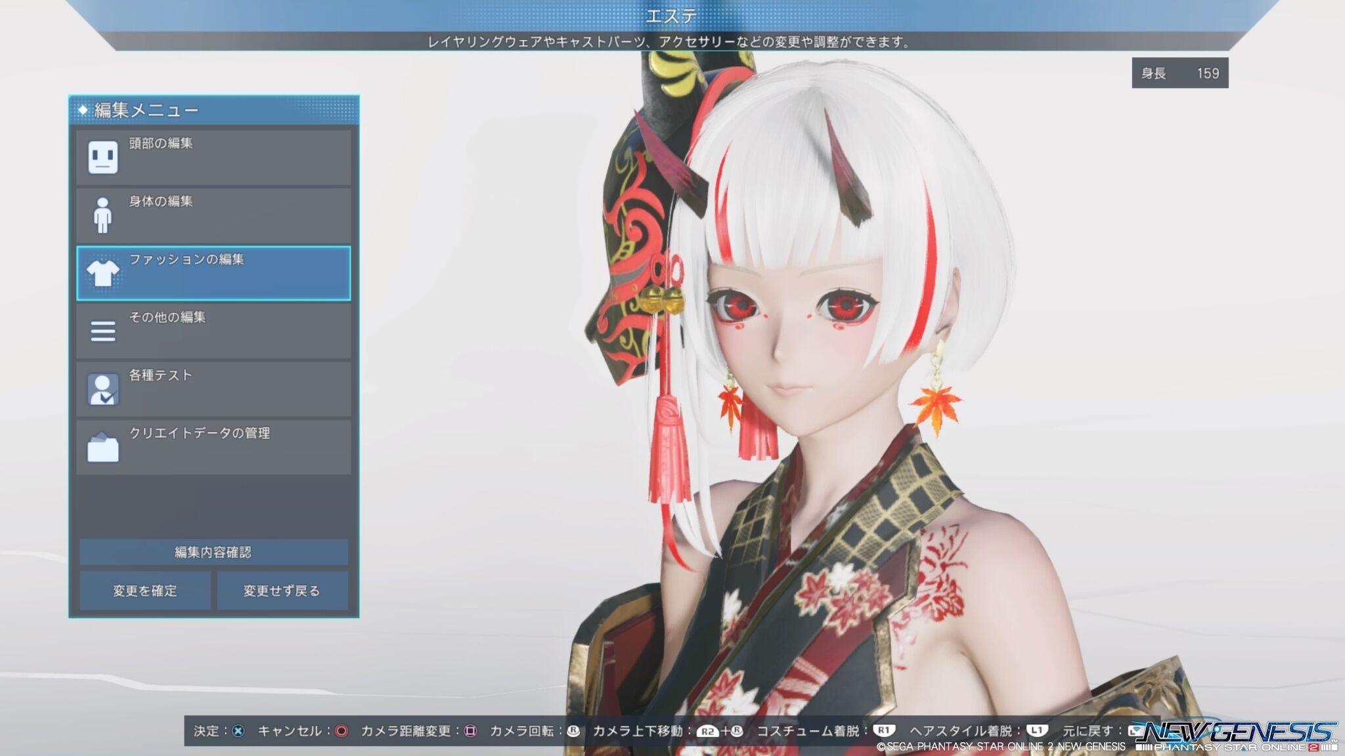Open the クリエイトデータの管理 entry
The image size is (1345, 756).
pyautogui.click(x=213, y=447)
